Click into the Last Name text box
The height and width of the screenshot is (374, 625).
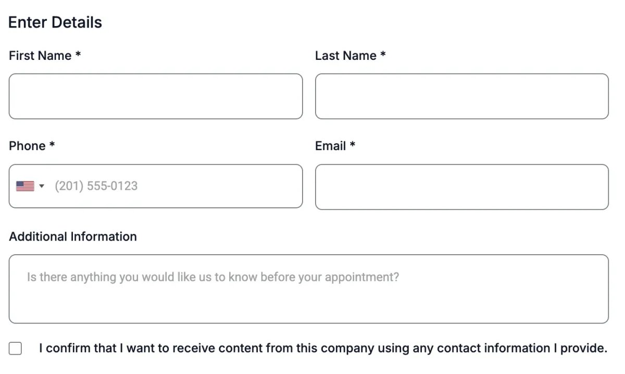click(x=461, y=96)
